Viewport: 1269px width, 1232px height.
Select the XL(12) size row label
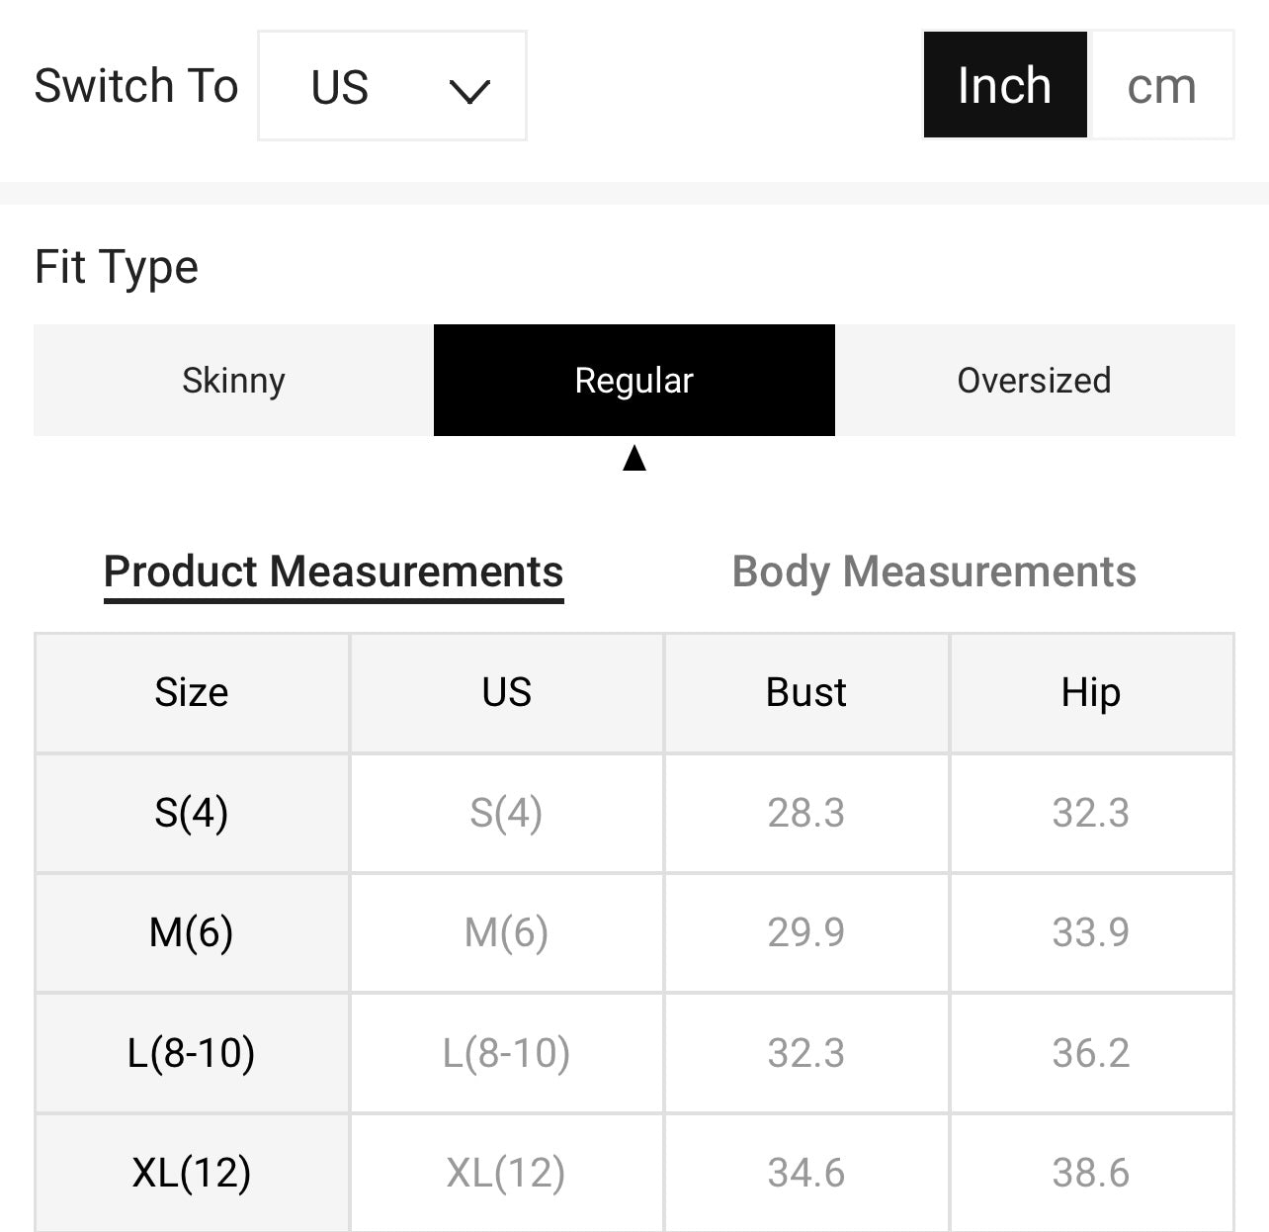tap(192, 1173)
